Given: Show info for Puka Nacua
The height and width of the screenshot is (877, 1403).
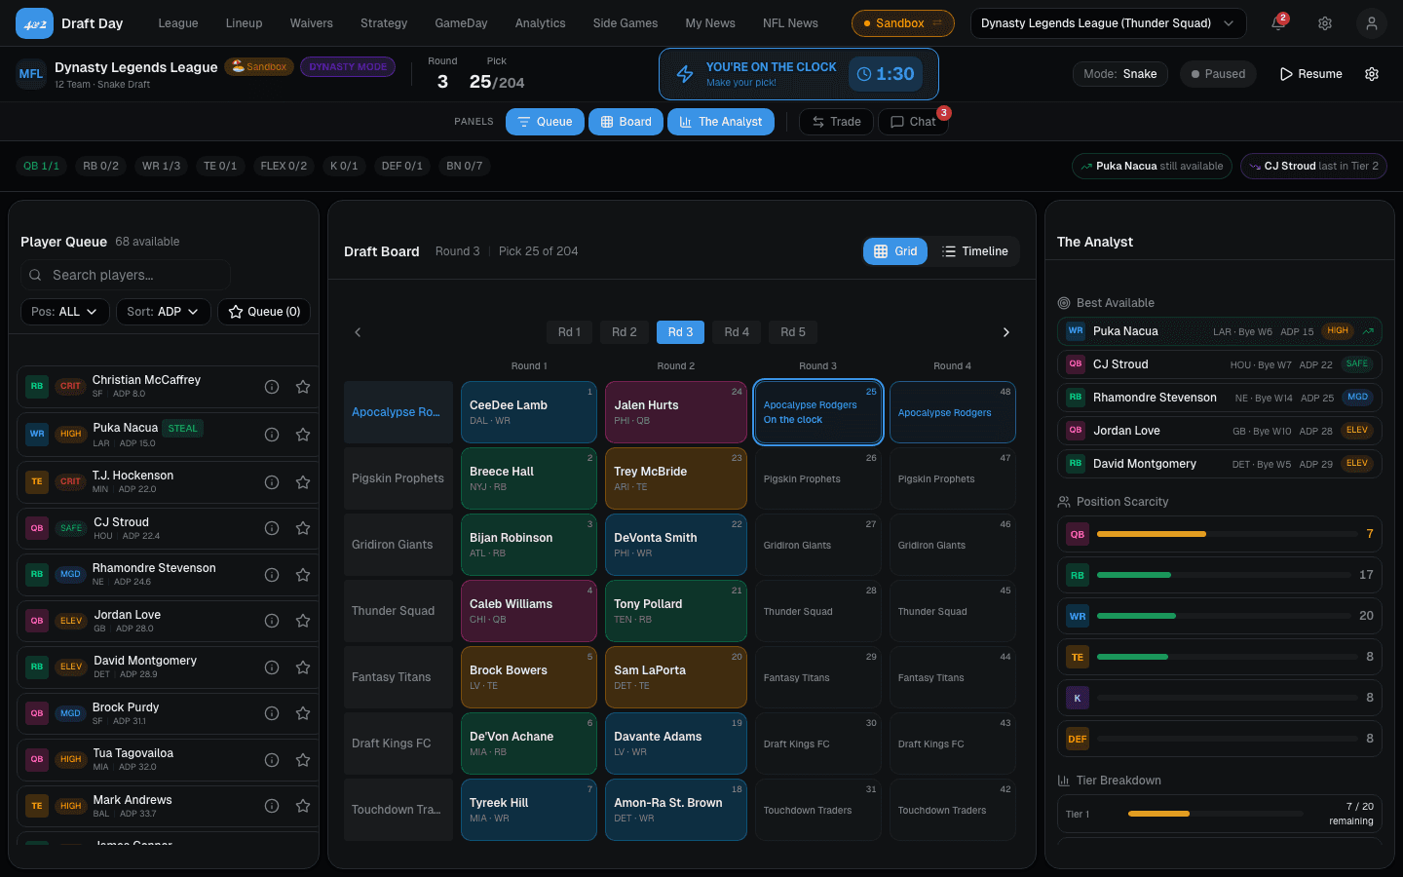Looking at the screenshot, I should pos(272,435).
